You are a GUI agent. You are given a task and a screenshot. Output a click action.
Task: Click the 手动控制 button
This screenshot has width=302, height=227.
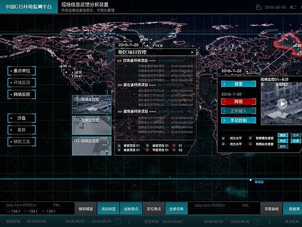coord(239,120)
